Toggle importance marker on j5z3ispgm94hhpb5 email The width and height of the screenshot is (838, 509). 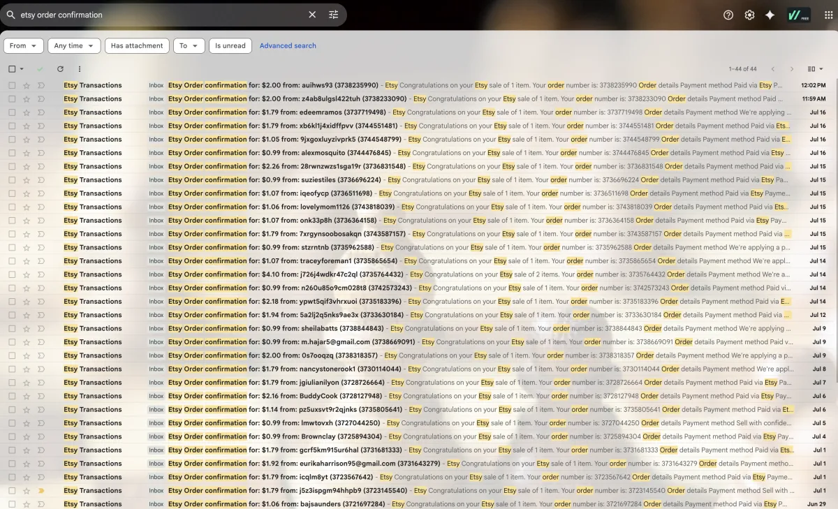click(41, 491)
